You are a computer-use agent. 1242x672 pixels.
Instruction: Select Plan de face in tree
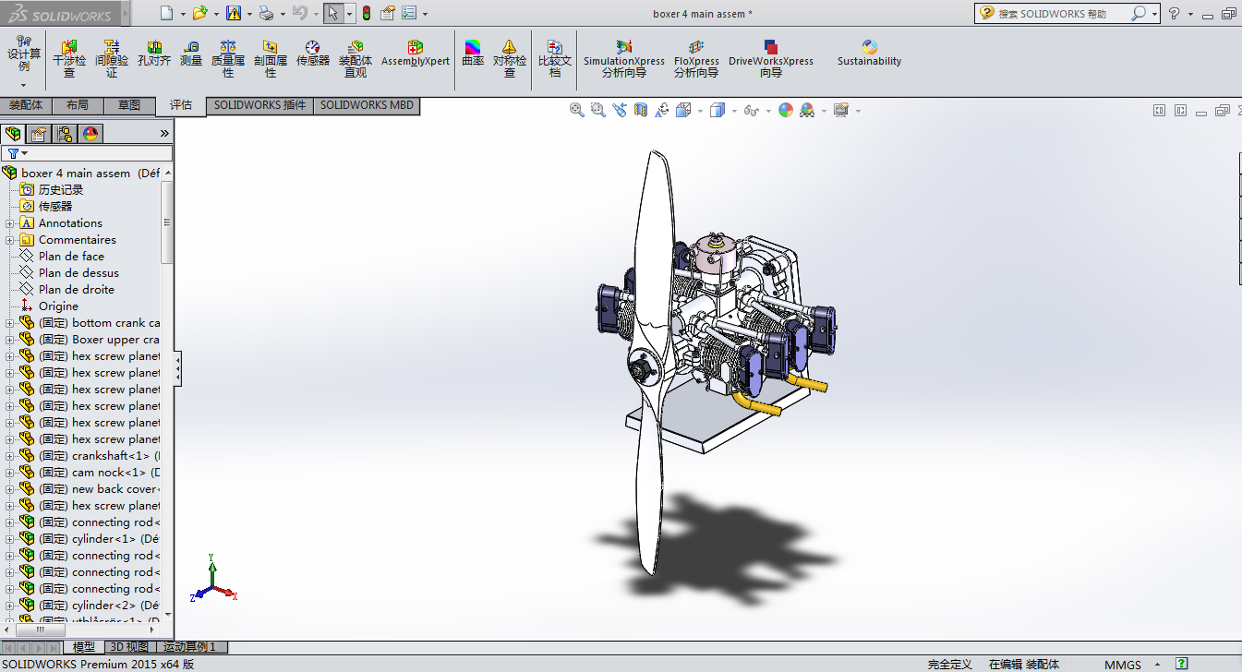71,257
